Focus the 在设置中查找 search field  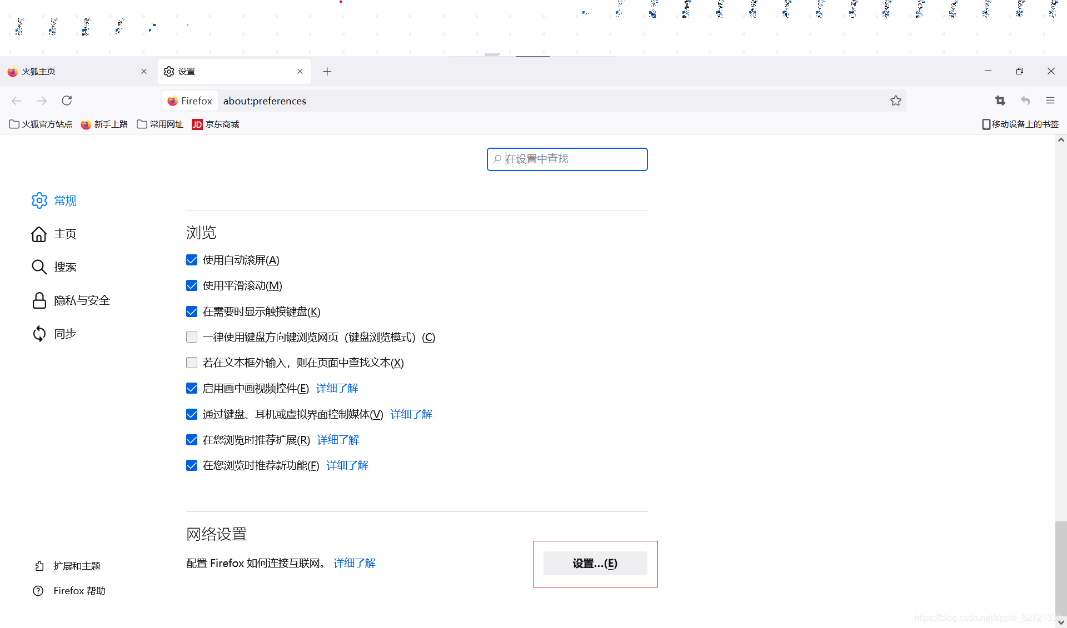coord(567,159)
